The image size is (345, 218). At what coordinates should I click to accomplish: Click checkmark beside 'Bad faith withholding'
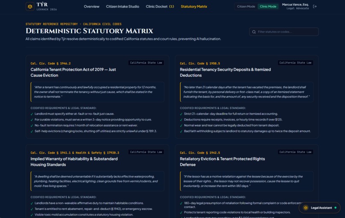(181, 131)
